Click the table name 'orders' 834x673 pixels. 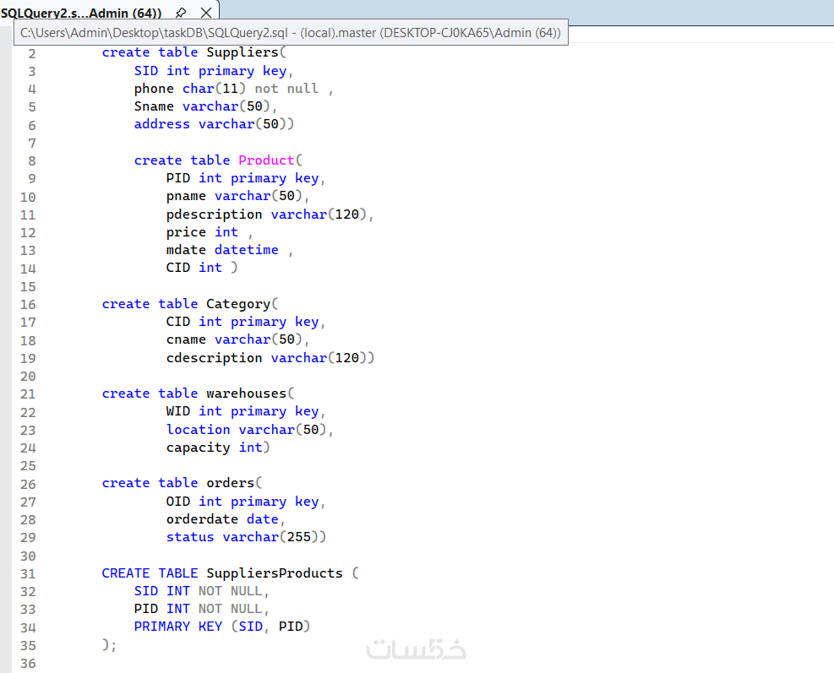click(x=231, y=483)
